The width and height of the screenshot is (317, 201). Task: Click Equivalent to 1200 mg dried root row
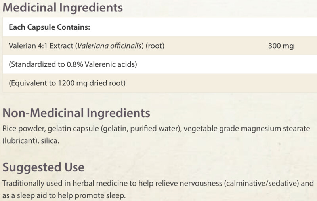tap(160, 83)
